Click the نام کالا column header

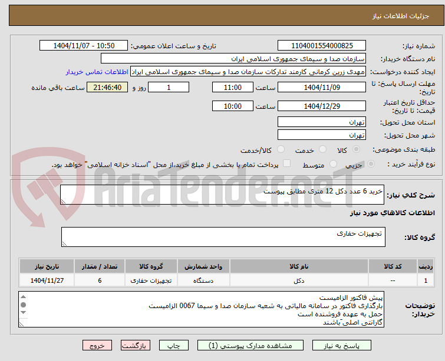299,266
